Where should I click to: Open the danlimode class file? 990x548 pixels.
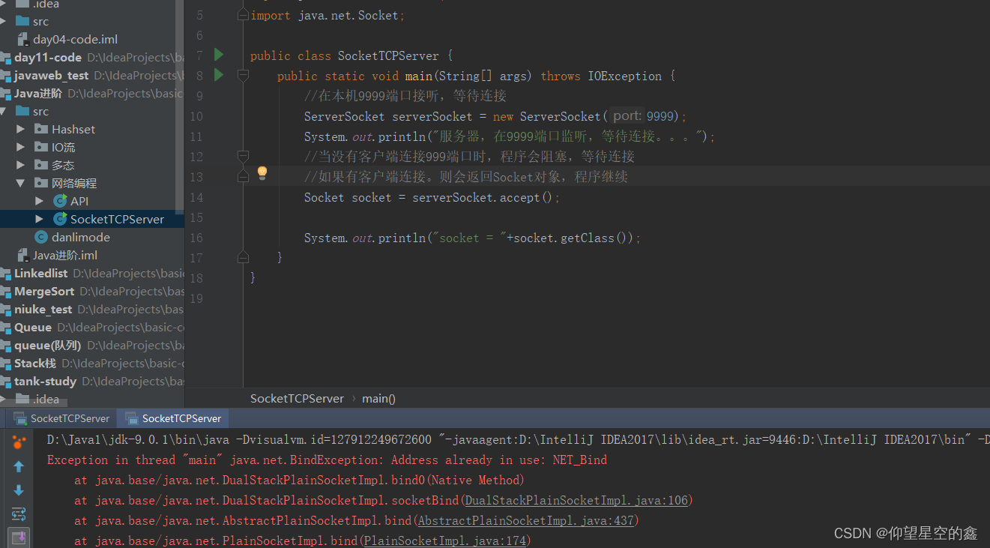coord(80,237)
